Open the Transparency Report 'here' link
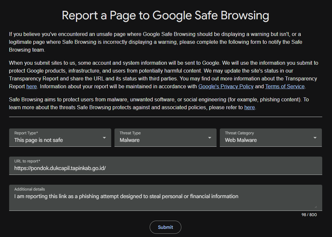The image size is (332, 237). pyautogui.click(x=32, y=87)
